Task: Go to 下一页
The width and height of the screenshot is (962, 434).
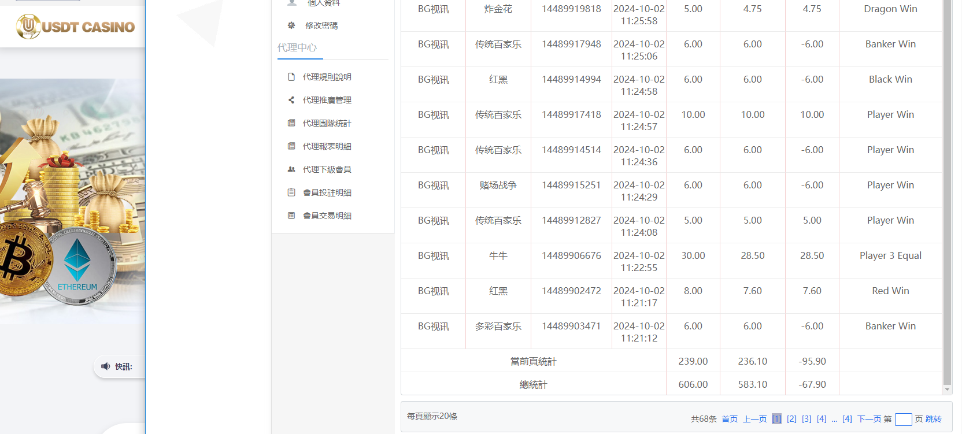Action: coord(869,419)
